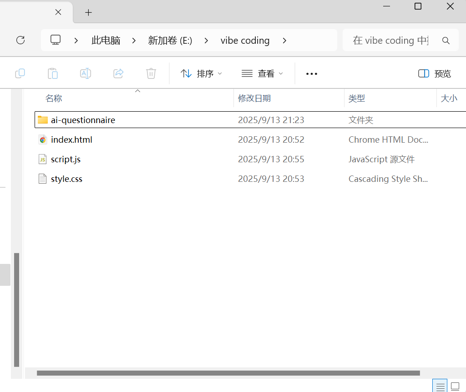Click the Cascading Style Sh... type cell
Image resolution: width=466 pixels, height=392 pixels.
[x=388, y=179]
